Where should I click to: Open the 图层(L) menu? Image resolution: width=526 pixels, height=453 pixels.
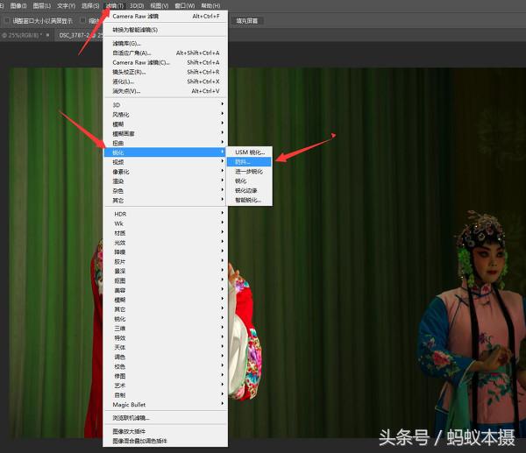(x=42, y=6)
